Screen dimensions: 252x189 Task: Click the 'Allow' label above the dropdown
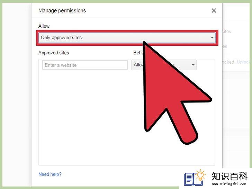tap(44, 26)
